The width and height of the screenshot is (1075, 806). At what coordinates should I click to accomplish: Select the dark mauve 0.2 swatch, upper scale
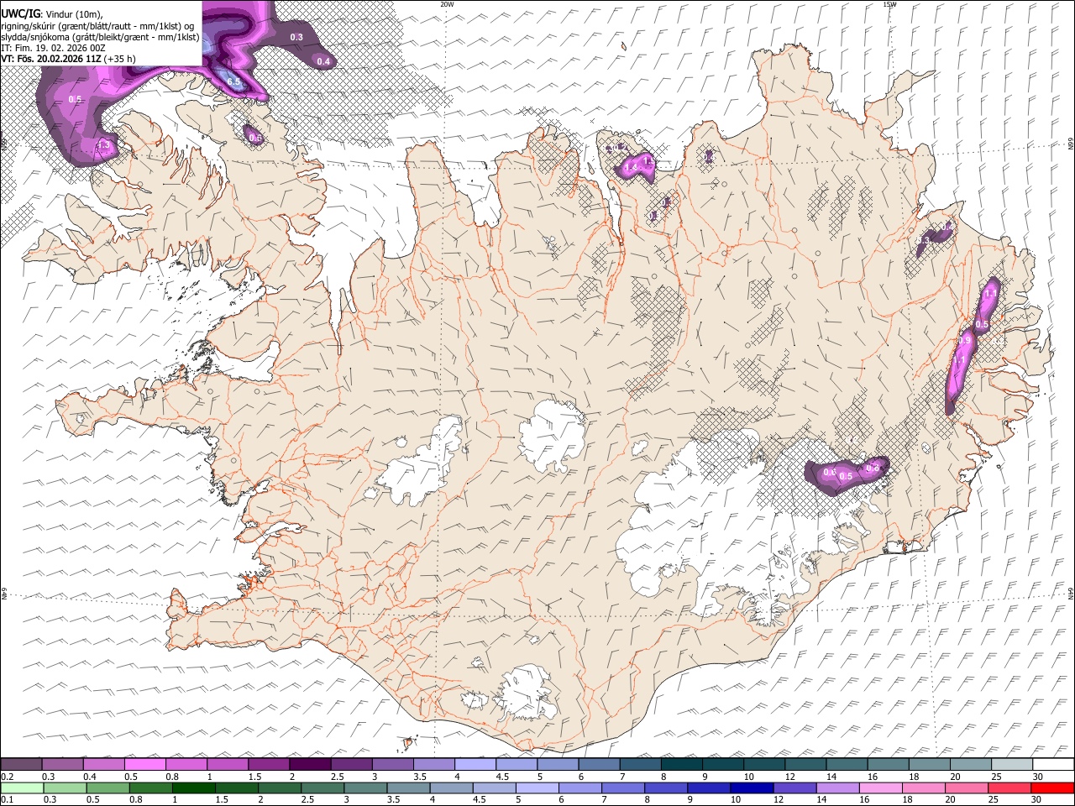(21, 764)
